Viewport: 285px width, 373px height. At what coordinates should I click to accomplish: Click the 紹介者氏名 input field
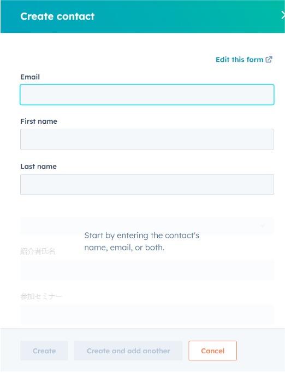pyautogui.click(x=147, y=270)
